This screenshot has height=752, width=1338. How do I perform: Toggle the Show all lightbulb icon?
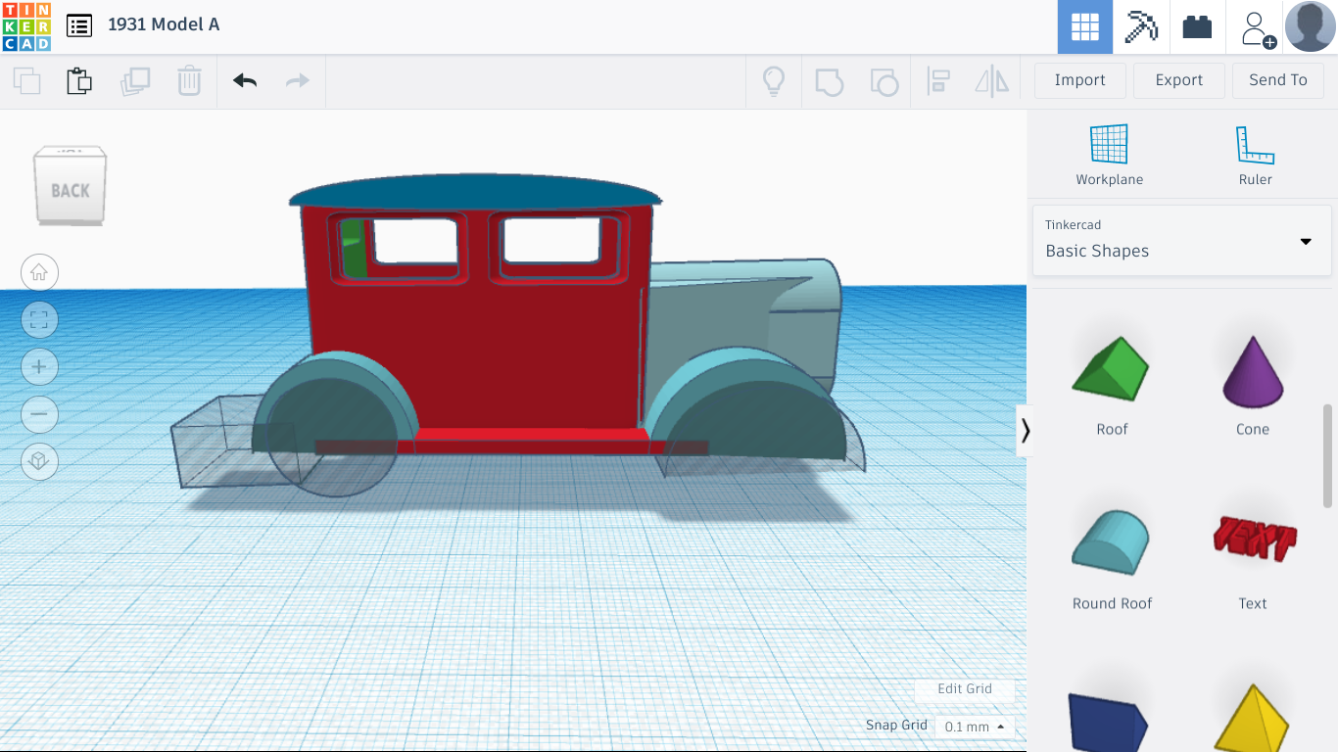774,80
